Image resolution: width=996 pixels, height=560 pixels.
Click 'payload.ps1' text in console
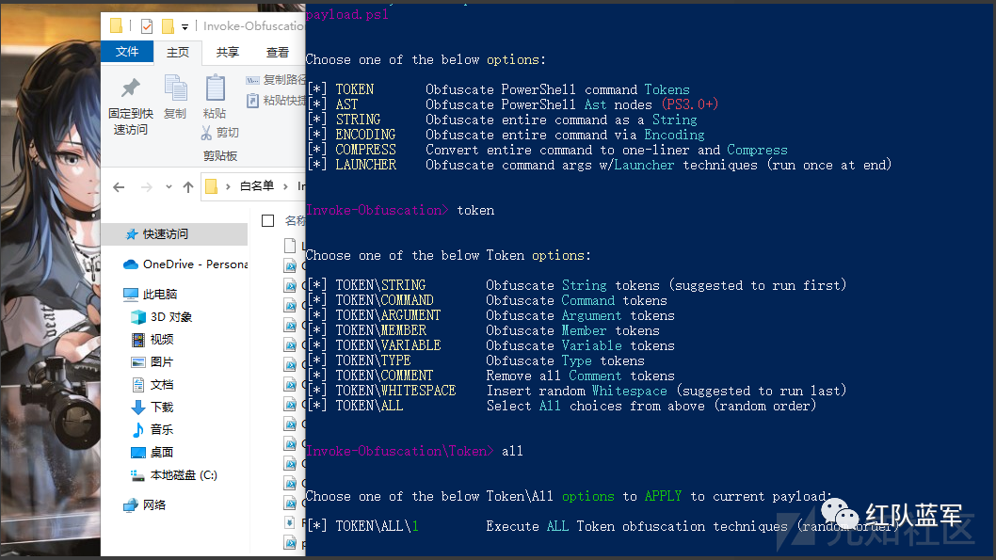click(x=346, y=15)
